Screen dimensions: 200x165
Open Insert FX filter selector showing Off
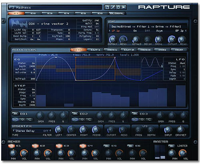click(46, 131)
